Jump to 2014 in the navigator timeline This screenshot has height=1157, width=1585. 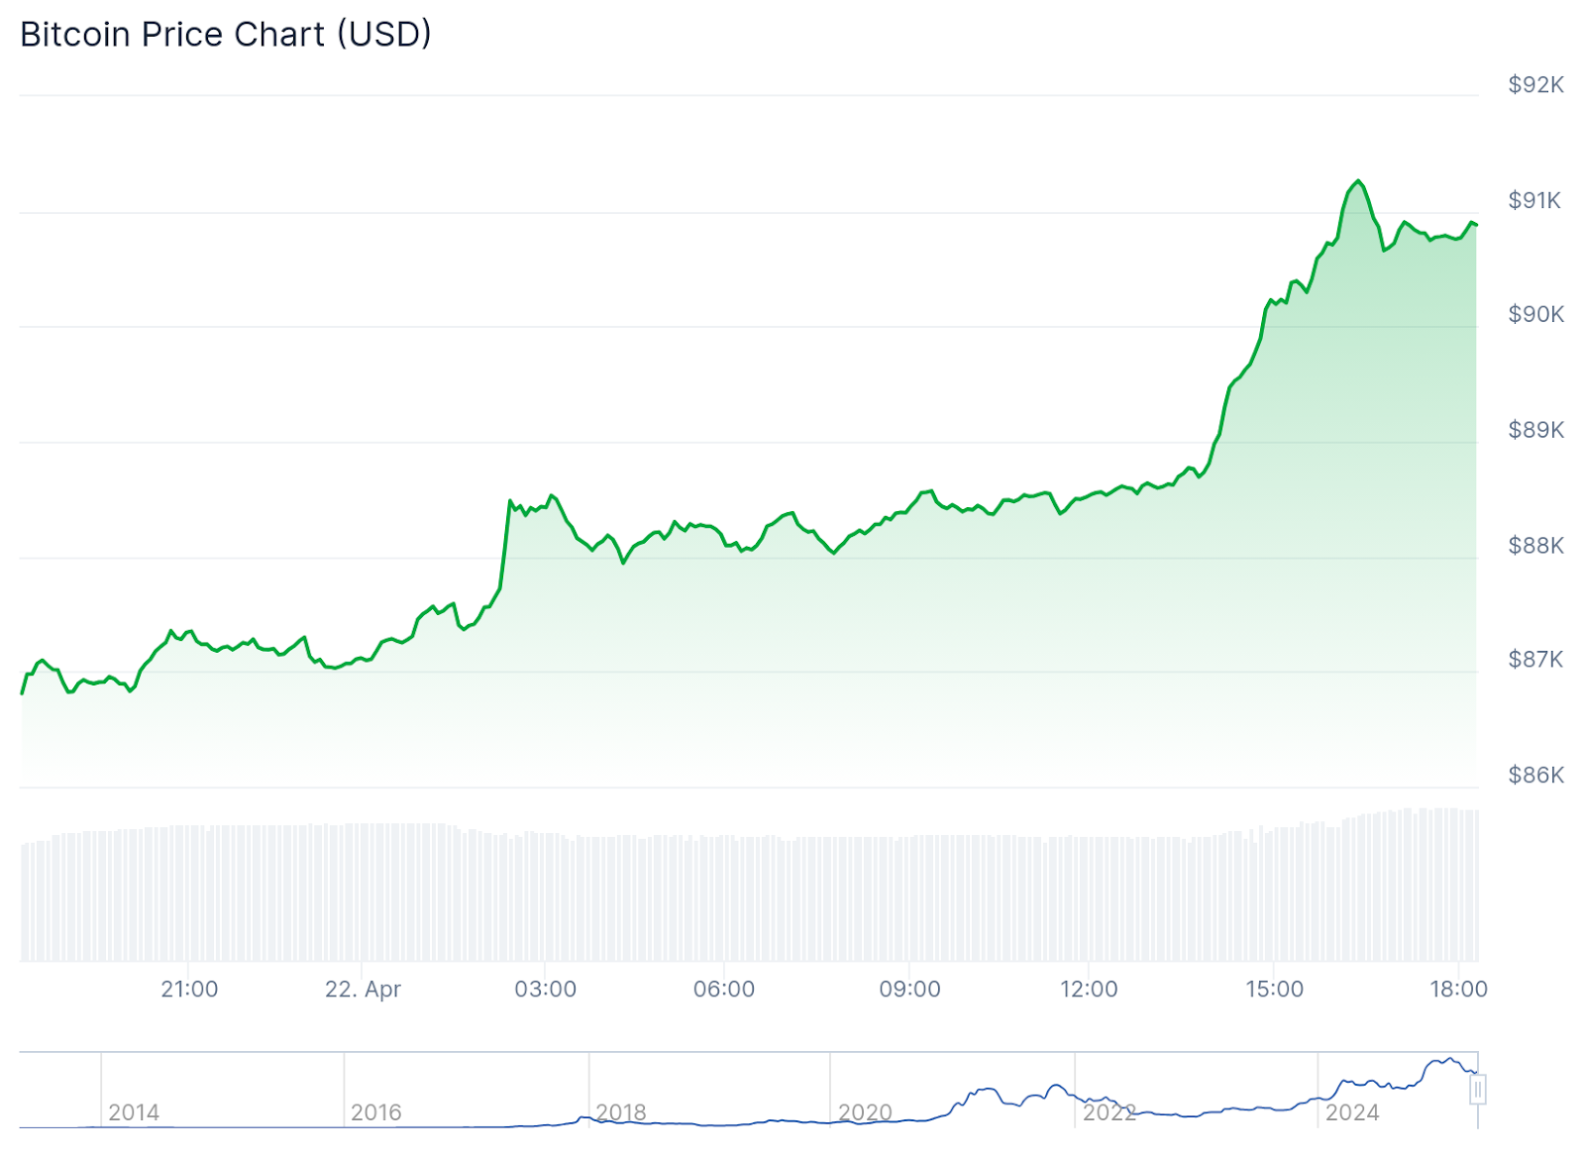click(134, 1112)
